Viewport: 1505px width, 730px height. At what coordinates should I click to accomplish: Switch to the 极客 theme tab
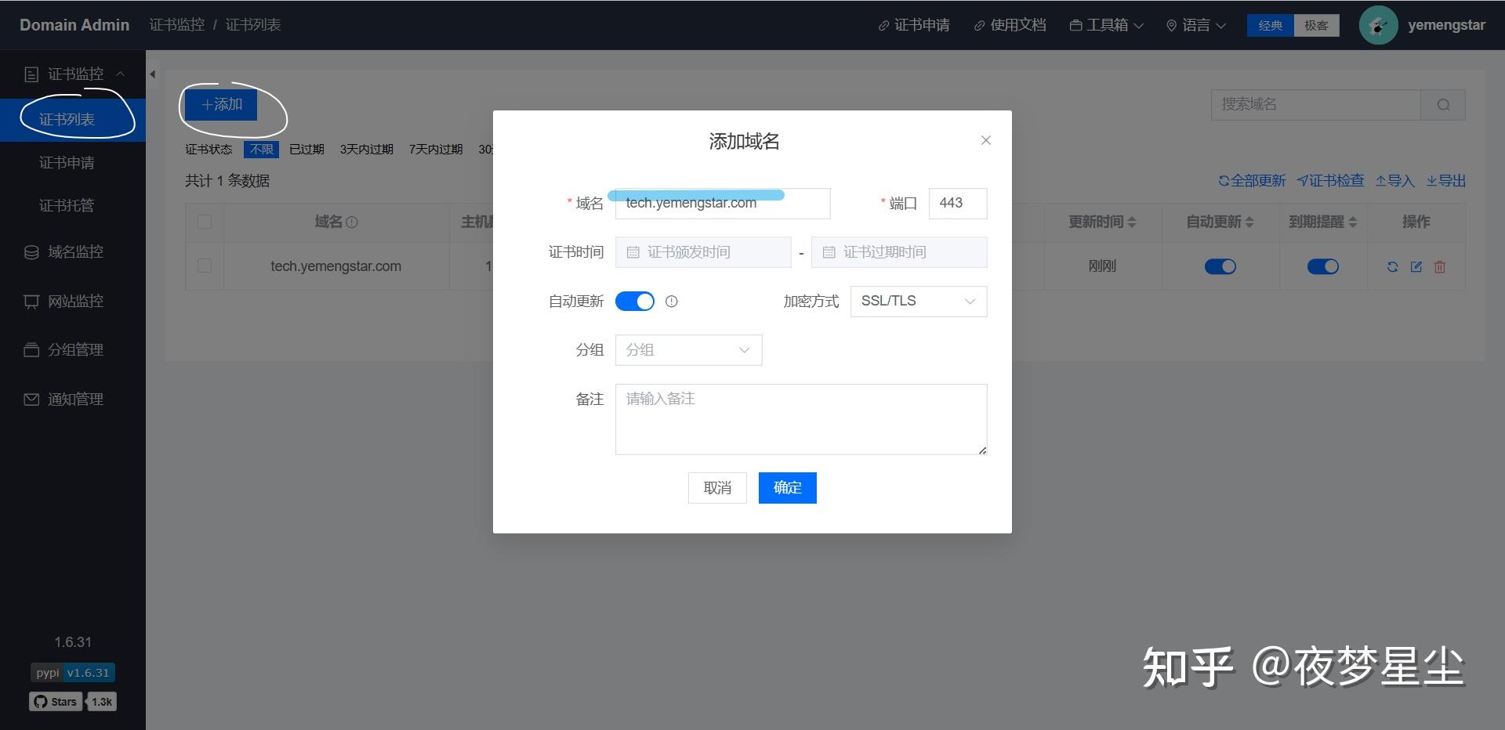click(1317, 25)
